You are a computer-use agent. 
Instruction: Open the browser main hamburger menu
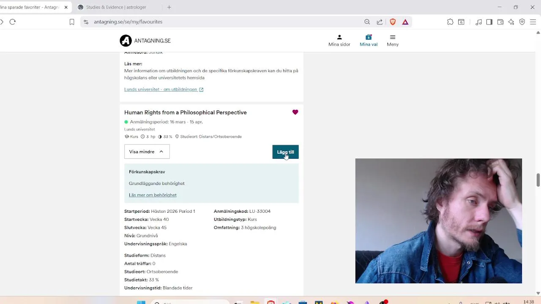(533, 22)
